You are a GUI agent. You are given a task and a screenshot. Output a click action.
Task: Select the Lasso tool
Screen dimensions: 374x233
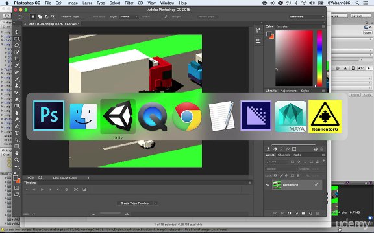(x=16, y=45)
